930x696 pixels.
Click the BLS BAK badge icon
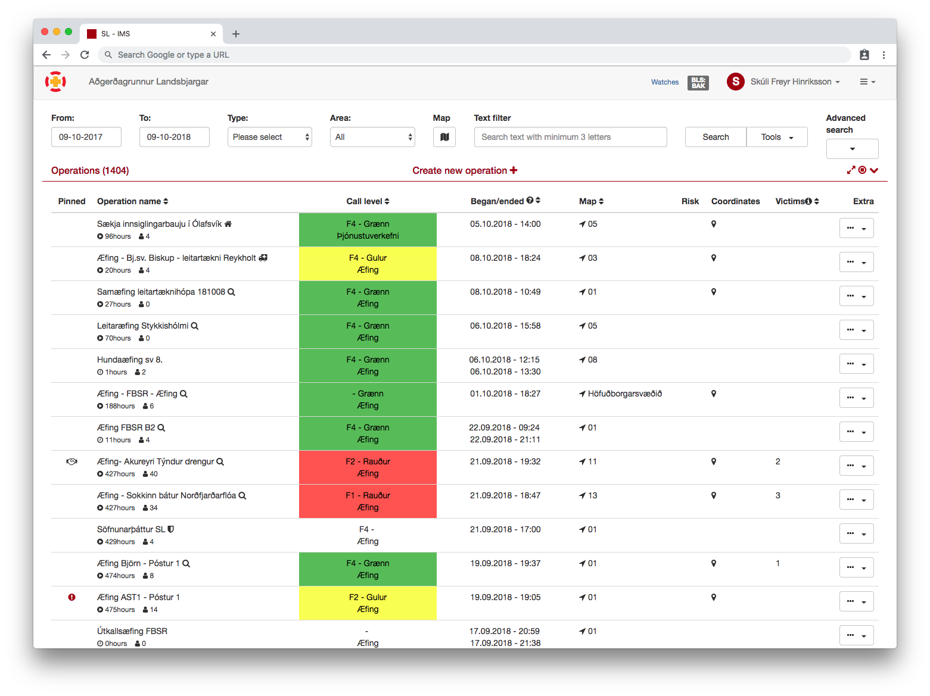[x=698, y=83]
